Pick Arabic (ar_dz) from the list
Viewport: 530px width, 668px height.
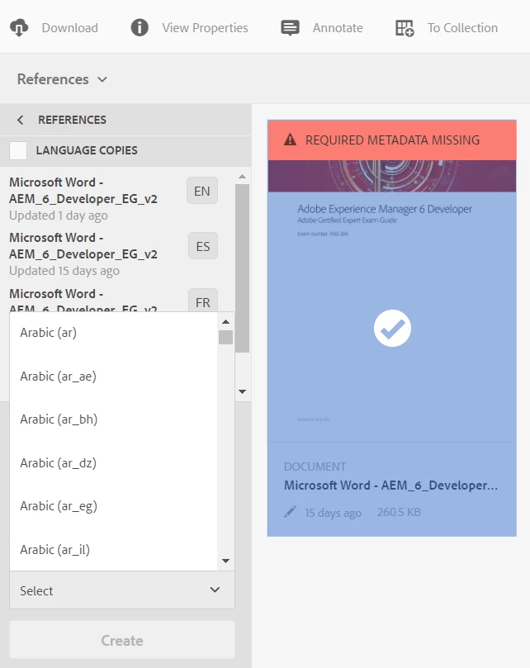coord(113,463)
